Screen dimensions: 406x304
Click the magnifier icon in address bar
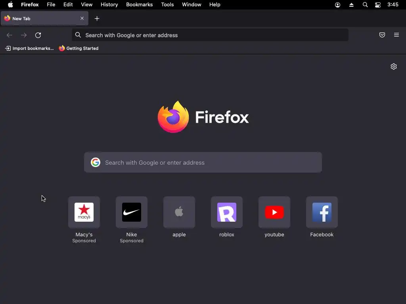point(78,35)
